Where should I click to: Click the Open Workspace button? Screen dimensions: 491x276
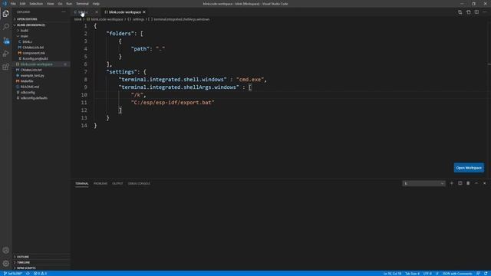(x=469, y=168)
